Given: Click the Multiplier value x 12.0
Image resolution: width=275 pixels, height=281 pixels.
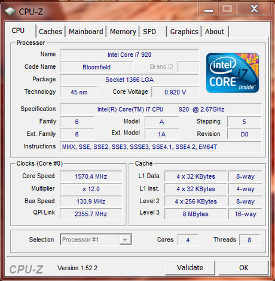Looking at the screenshot, I should (91, 189).
